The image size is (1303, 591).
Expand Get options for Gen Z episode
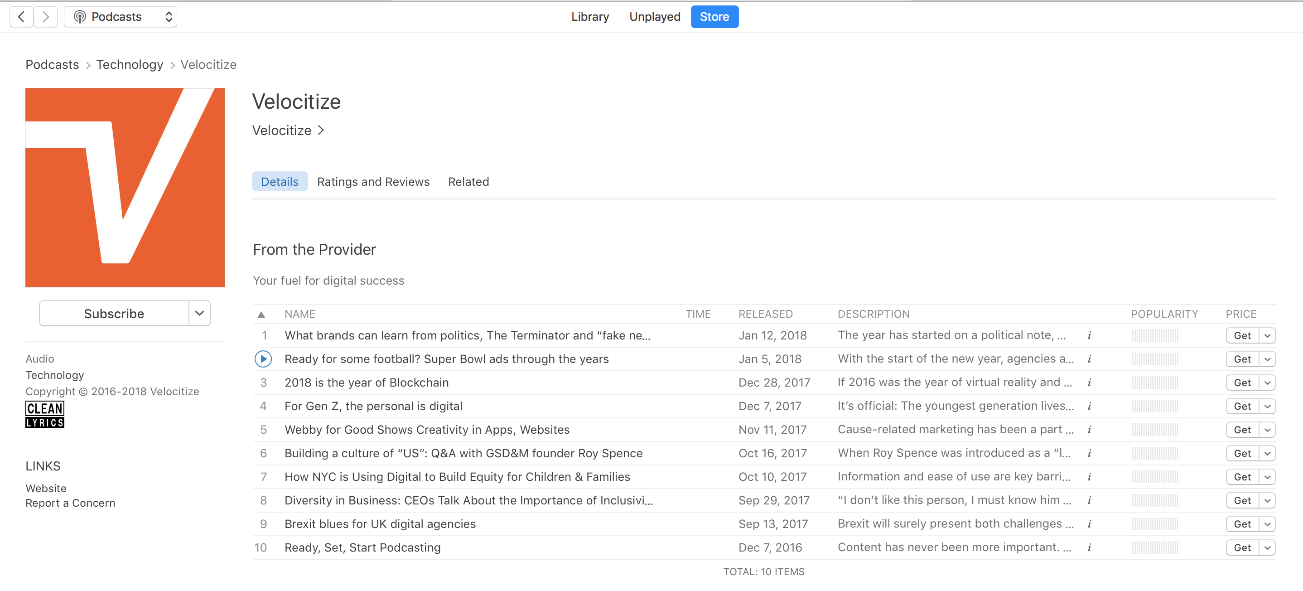(1268, 406)
